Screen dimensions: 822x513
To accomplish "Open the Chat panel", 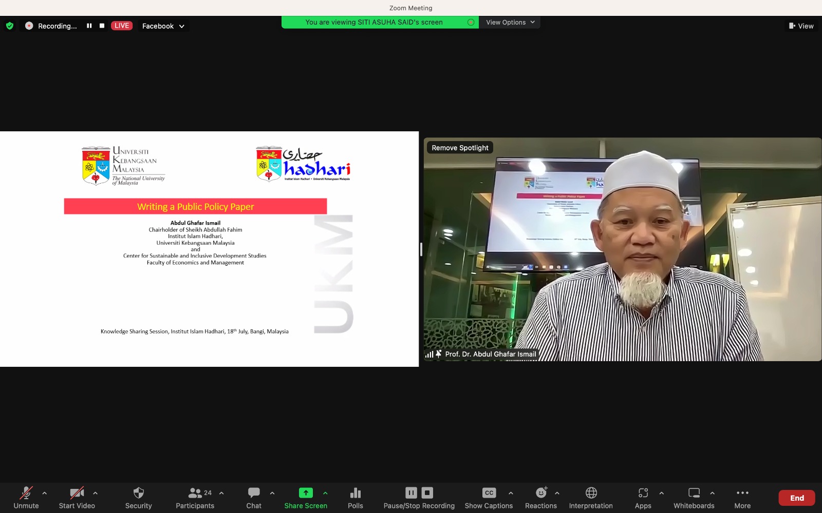I will [254, 498].
